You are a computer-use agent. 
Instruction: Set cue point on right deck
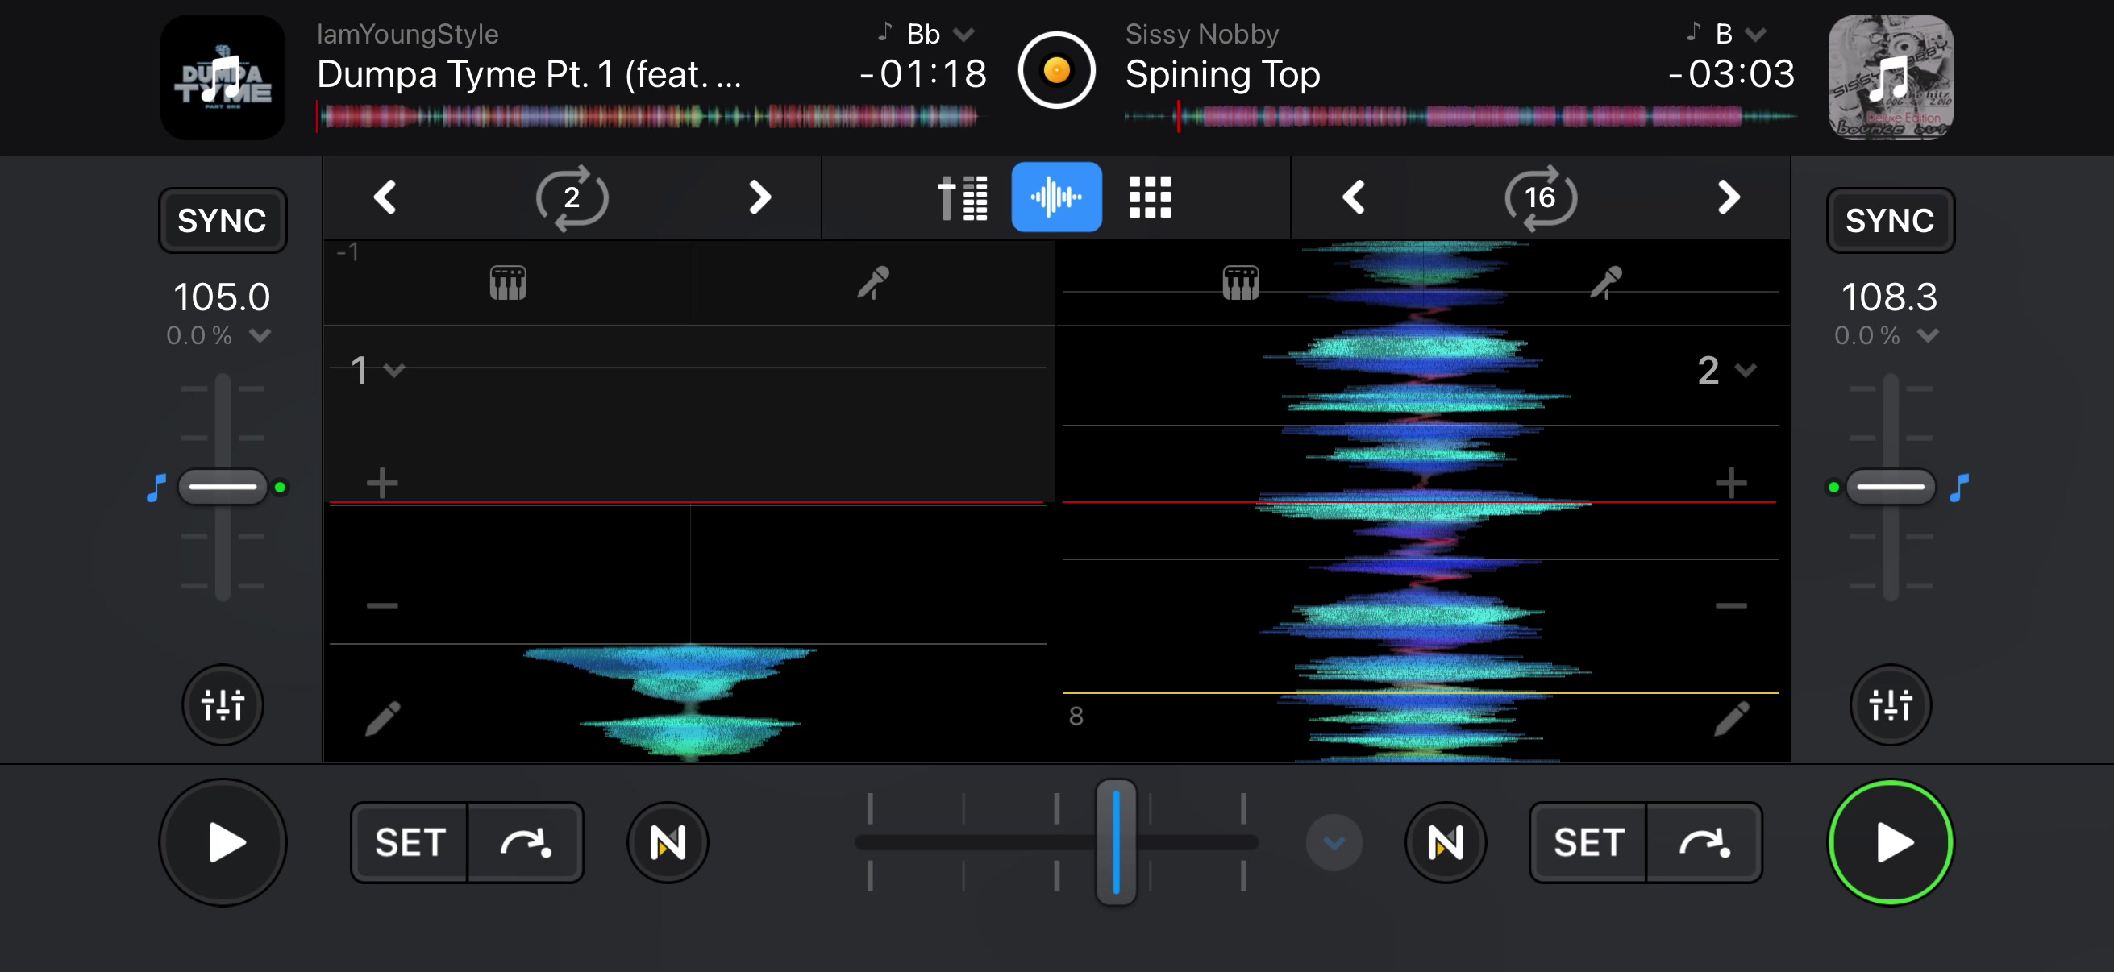(x=1588, y=842)
